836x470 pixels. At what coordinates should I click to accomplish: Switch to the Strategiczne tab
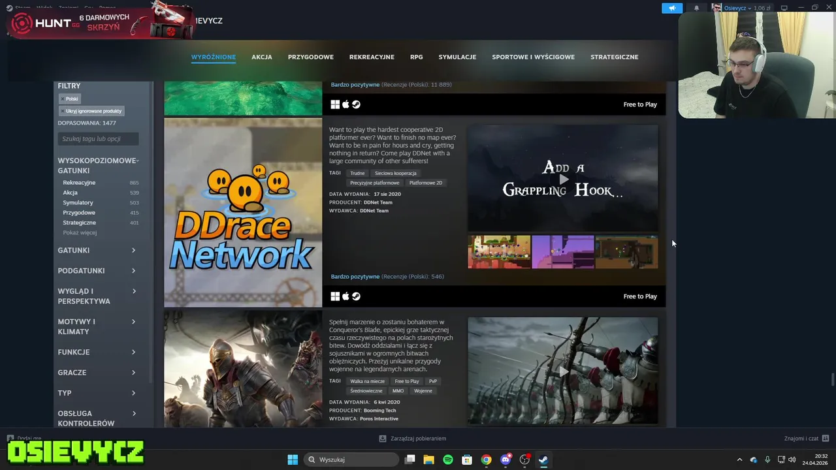[615, 57]
